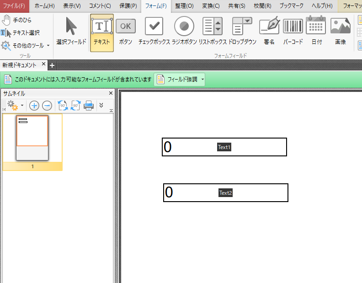
Task: Open the Home ribbon tab
Action: click(44, 6)
